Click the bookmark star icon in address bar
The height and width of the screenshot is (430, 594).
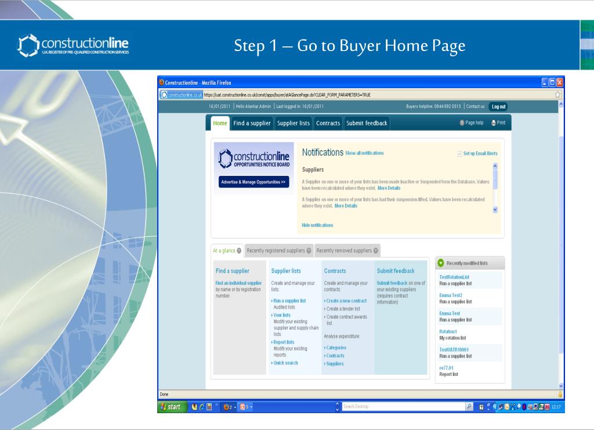pos(557,95)
